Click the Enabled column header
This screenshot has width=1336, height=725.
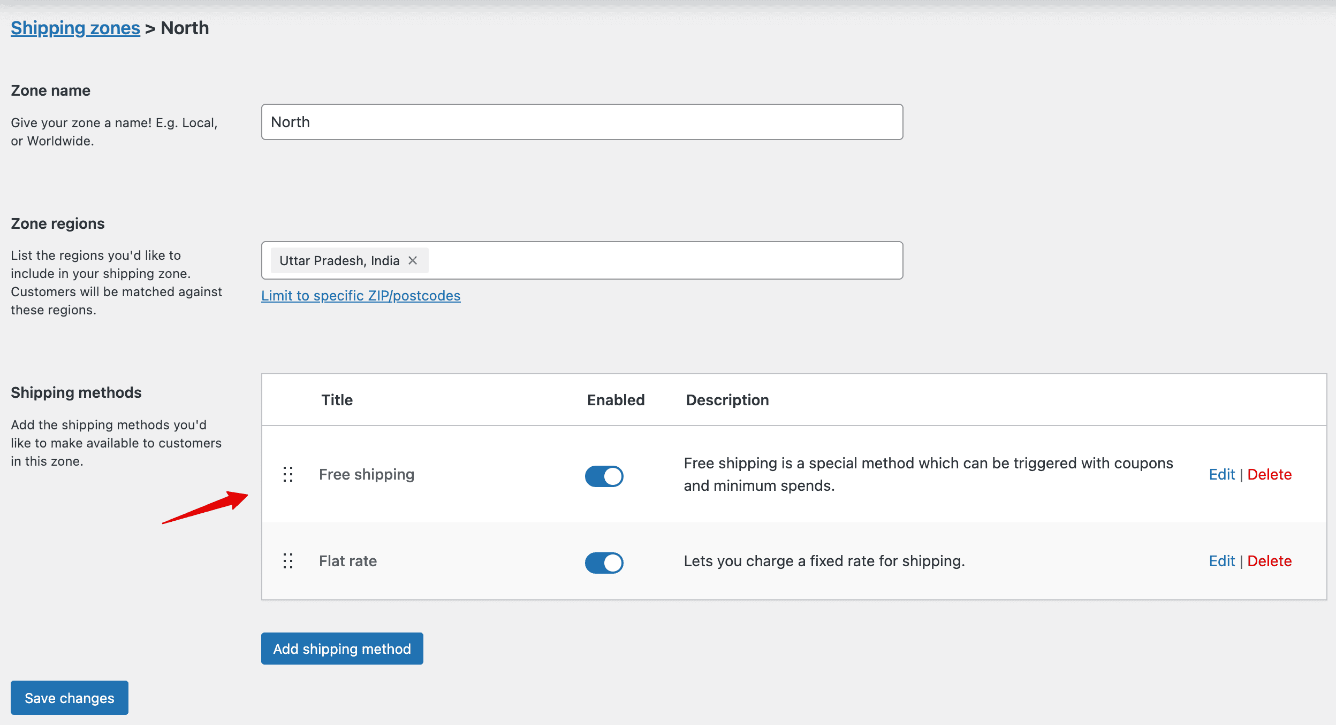point(616,400)
